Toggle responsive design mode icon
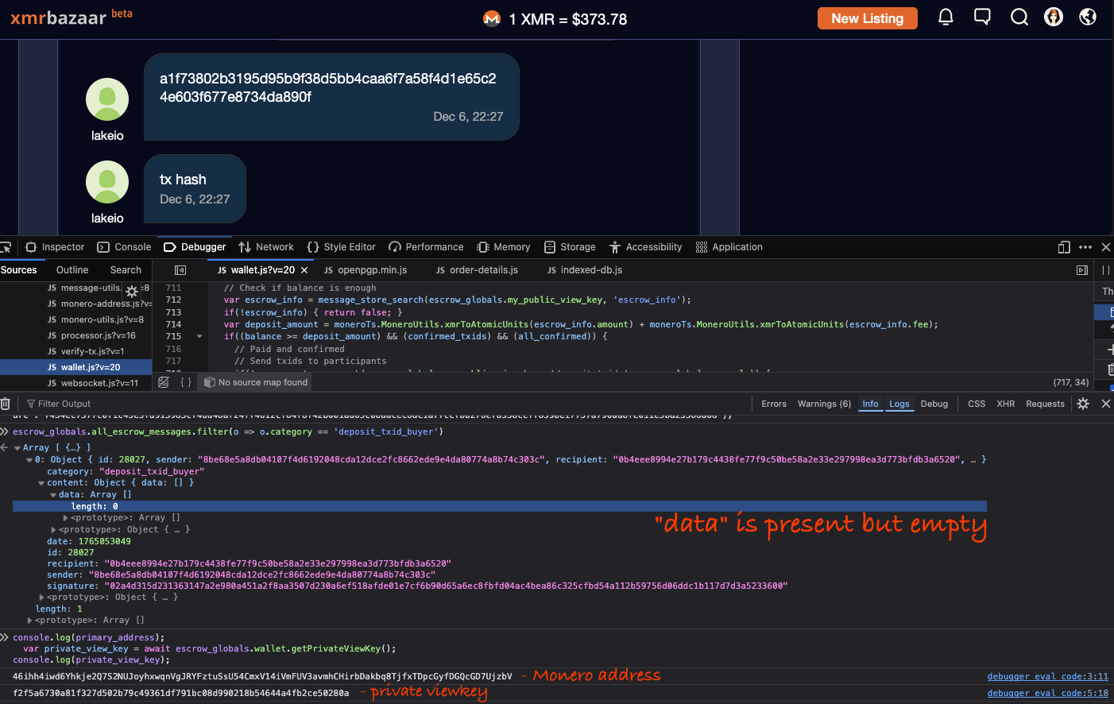The height and width of the screenshot is (704, 1114). pyautogui.click(x=1064, y=247)
